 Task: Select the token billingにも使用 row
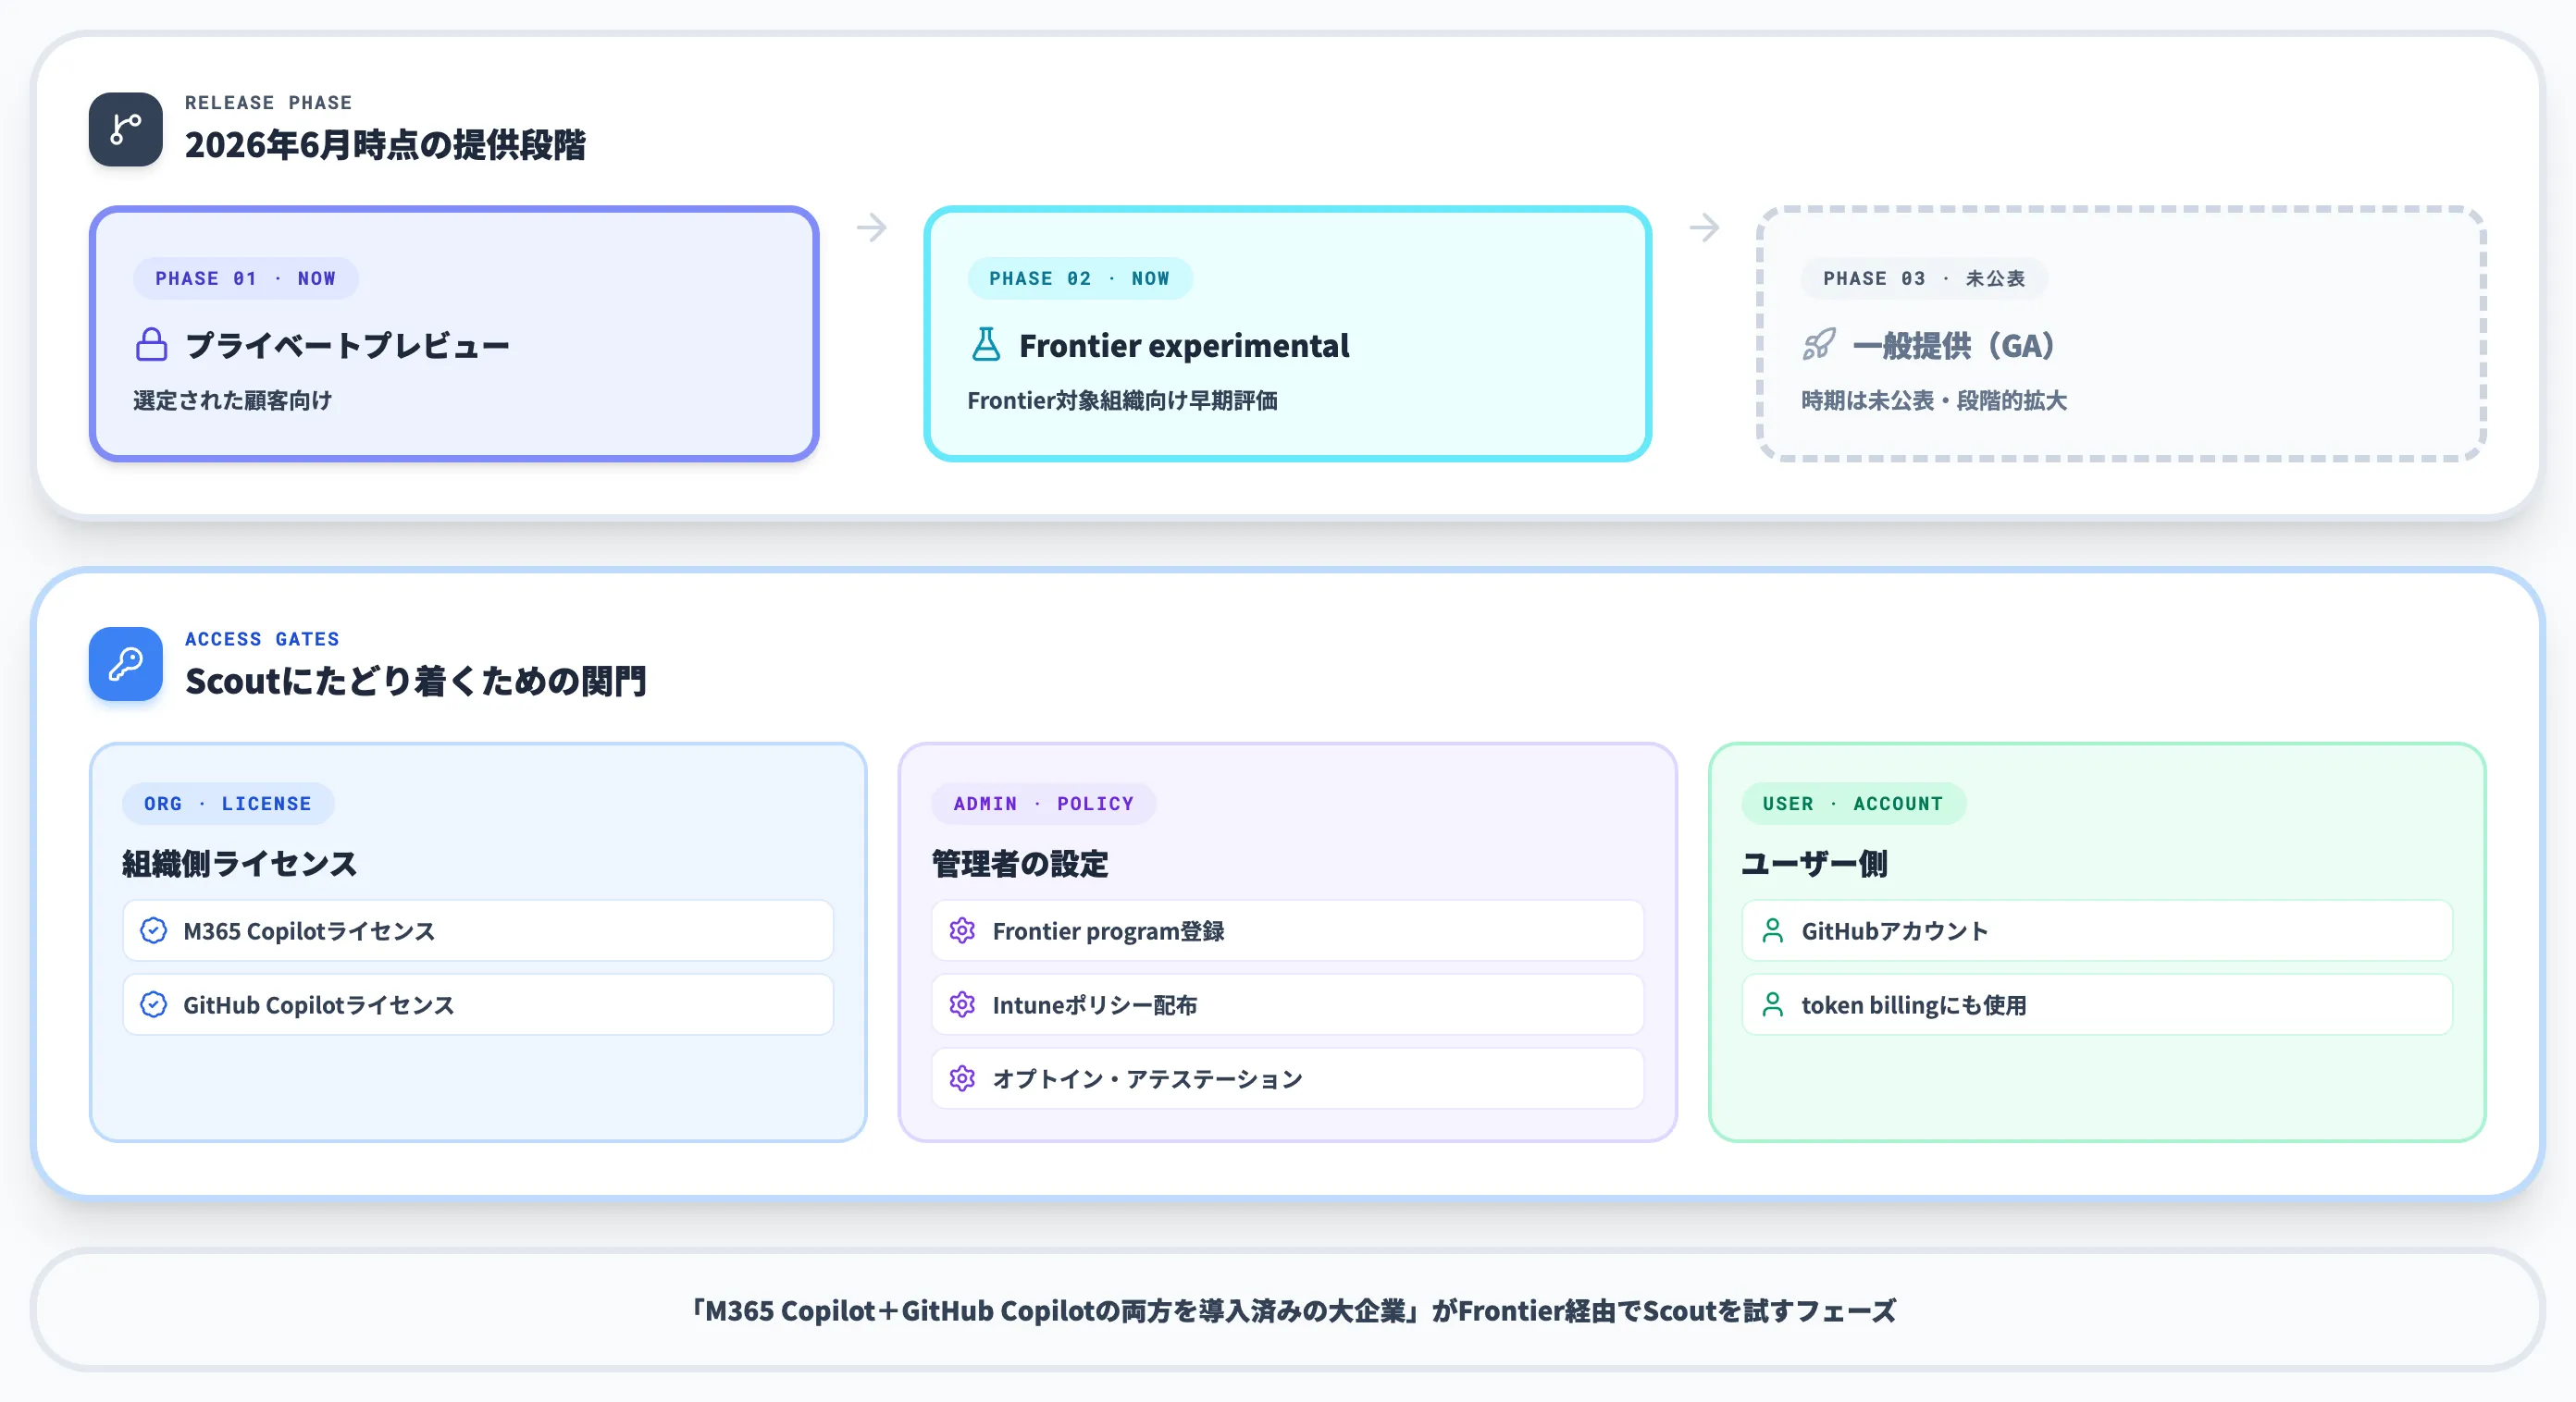tap(2097, 1004)
